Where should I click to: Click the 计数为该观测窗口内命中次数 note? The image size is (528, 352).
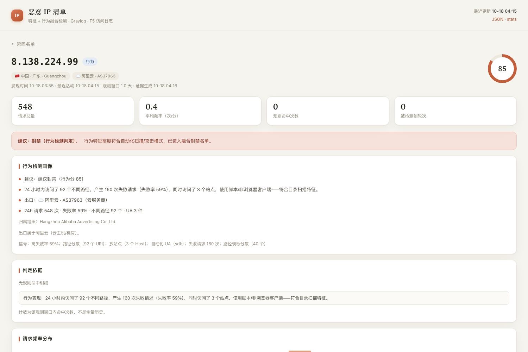coord(63,312)
